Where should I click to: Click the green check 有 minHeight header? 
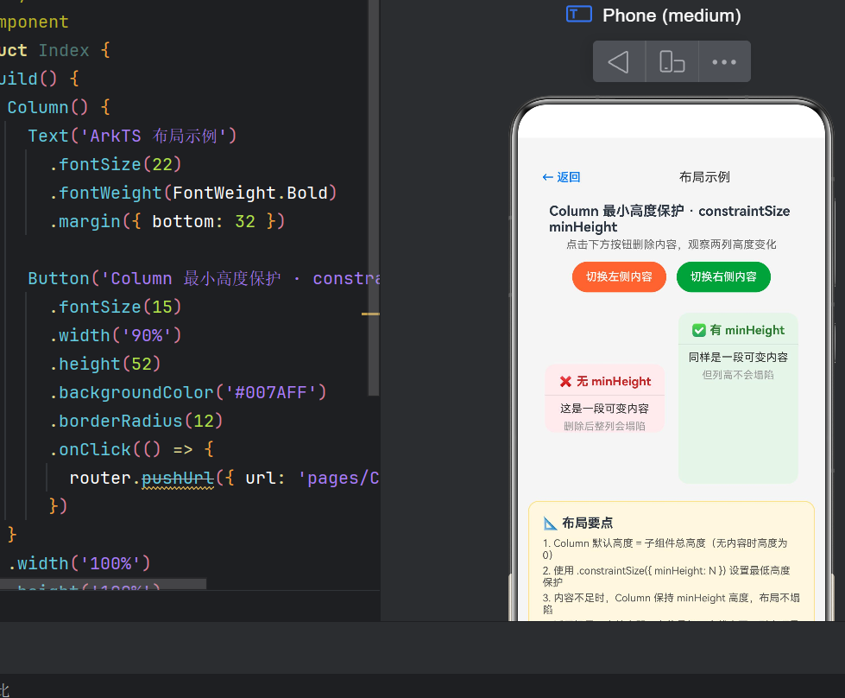(738, 330)
